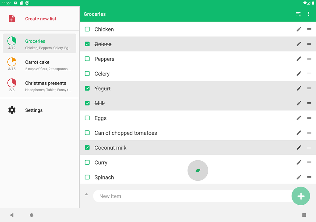Edit the Chicken item with pencil icon
316x222 pixels.
[299, 29]
